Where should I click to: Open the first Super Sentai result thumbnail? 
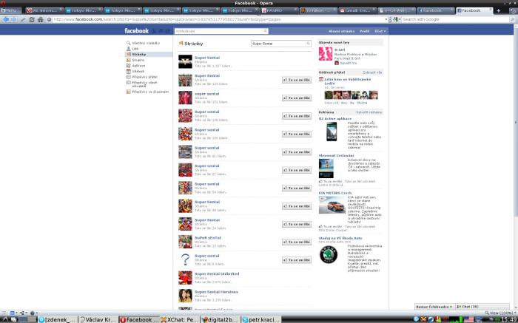click(185, 61)
